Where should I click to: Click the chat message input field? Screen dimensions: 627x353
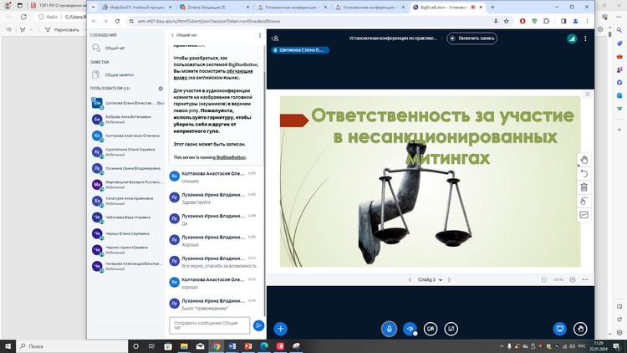coord(209,325)
